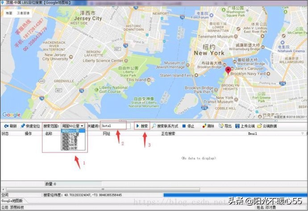
Task: Click the 停止 stop button
Action: tap(188, 126)
